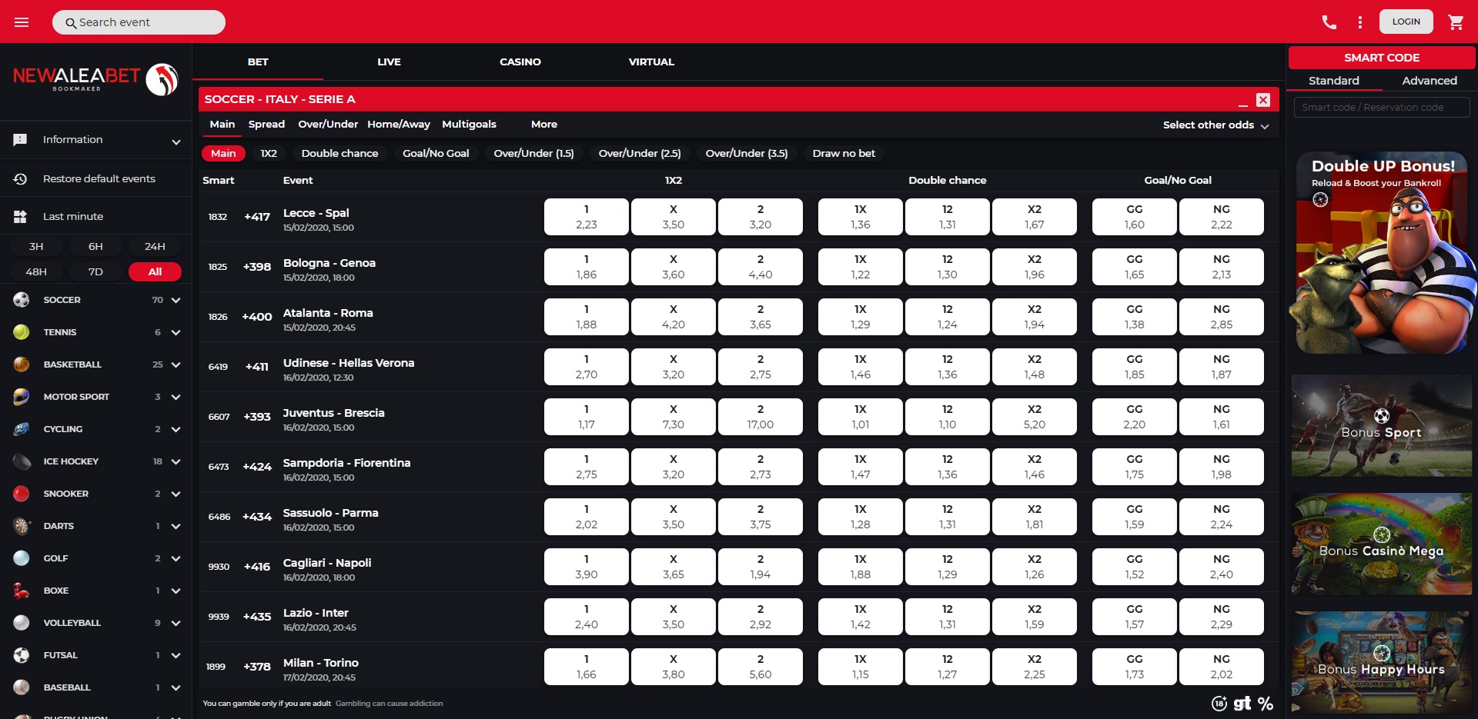Select the Volleyball icon
The width and height of the screenshot is (1478, 719).
click(x=22, y=623)
